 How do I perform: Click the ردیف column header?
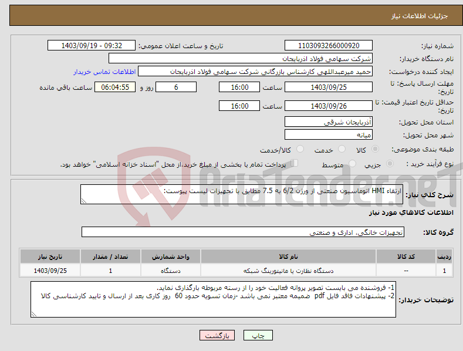point(444,256)
